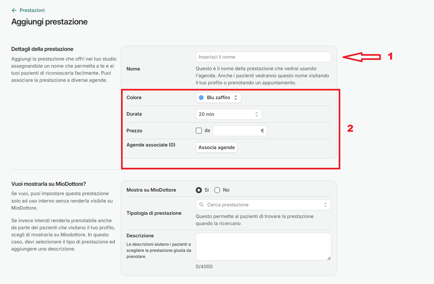Click the 0/4000 character counter
Viewport: 434px width, 284px height.
(204, 267)
